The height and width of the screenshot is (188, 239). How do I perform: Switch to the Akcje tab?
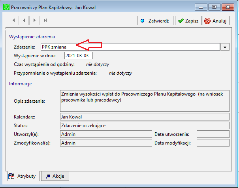point(55,176)
